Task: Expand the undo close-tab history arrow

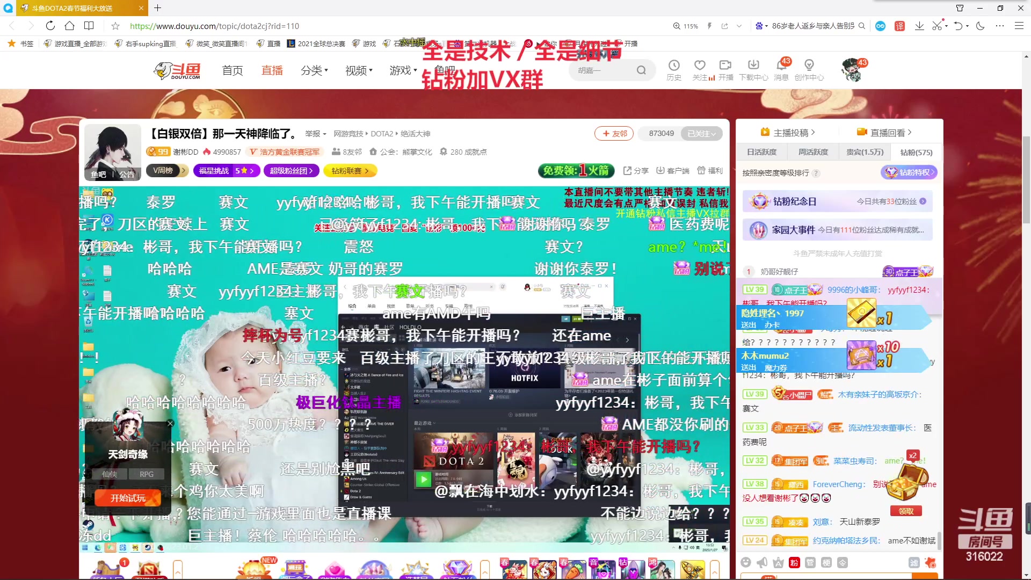Action: tap(968, 26)
